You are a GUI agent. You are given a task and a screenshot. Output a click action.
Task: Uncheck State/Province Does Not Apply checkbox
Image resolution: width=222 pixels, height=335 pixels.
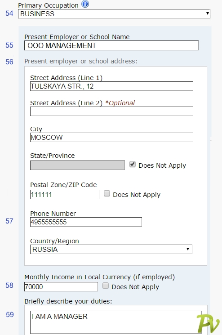pyautogui.click(x=133, y=164)
